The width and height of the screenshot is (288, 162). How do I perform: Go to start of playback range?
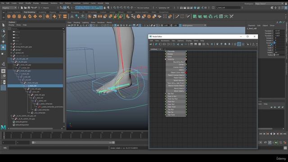(261, 134)
